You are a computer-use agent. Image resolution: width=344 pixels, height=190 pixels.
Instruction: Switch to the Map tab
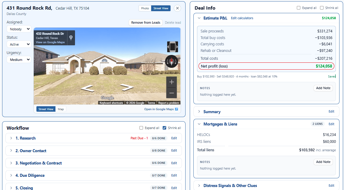click(61, 109)
